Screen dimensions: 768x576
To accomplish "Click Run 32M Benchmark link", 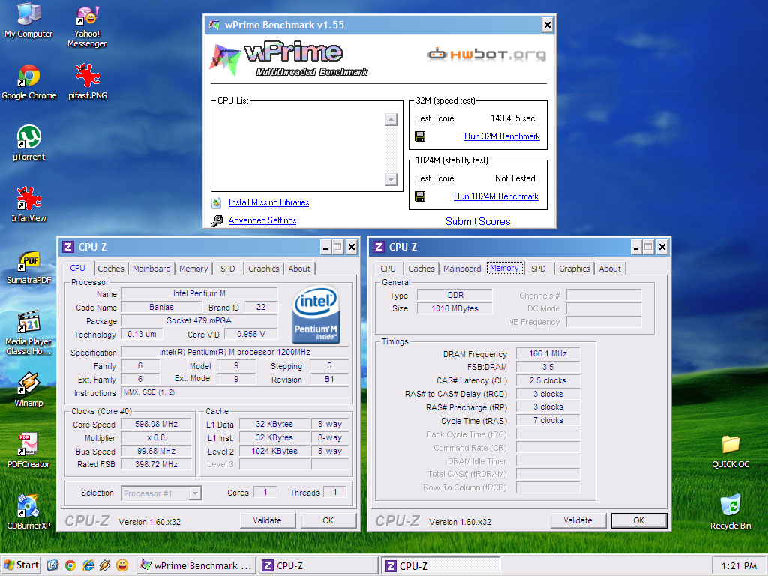I will tap(502, 136).
